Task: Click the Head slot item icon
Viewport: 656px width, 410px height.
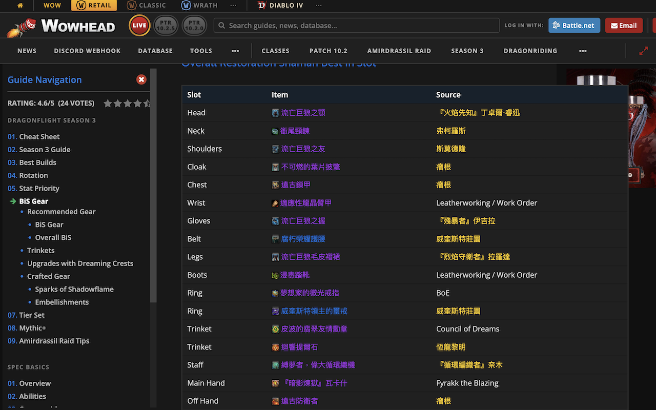Action: pos(276,113)
